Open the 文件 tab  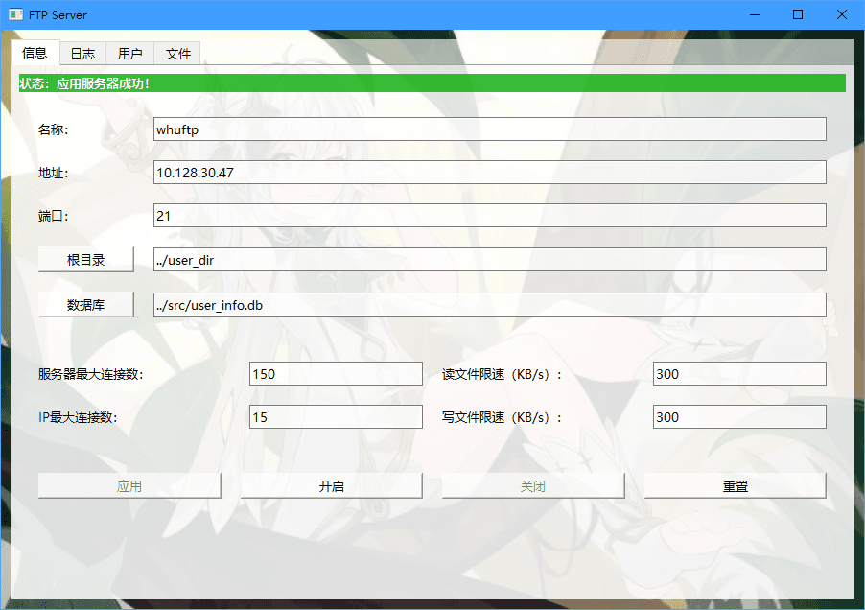click(x=177, y=54)
